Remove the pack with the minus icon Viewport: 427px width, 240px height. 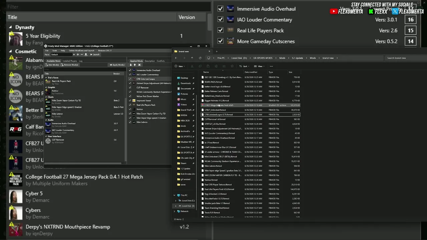coord(82,54)
